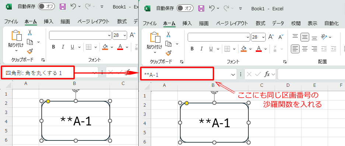Align text right in the right window
This screenshot has height=146, width=345.
315,49
